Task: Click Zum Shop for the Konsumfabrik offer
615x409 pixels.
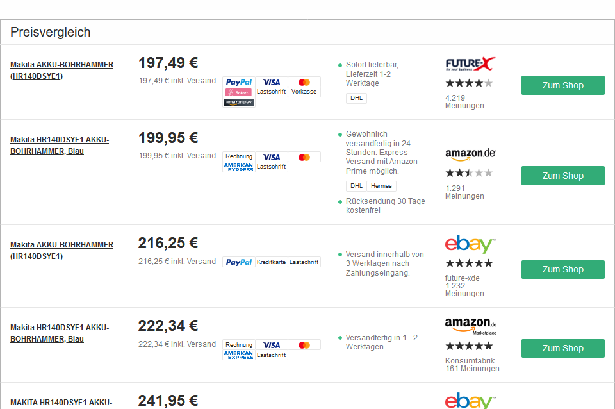Action: (562, 348)
